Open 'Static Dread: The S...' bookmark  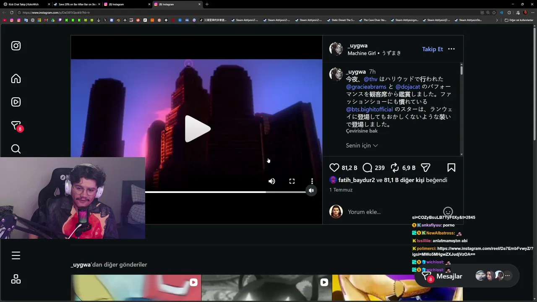pos(341,20)
